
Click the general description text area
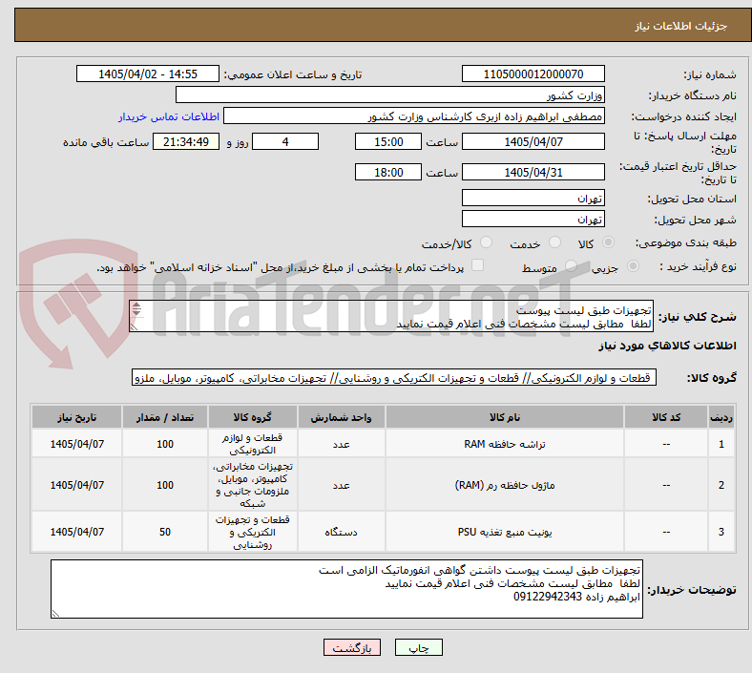tap(391, 316)
